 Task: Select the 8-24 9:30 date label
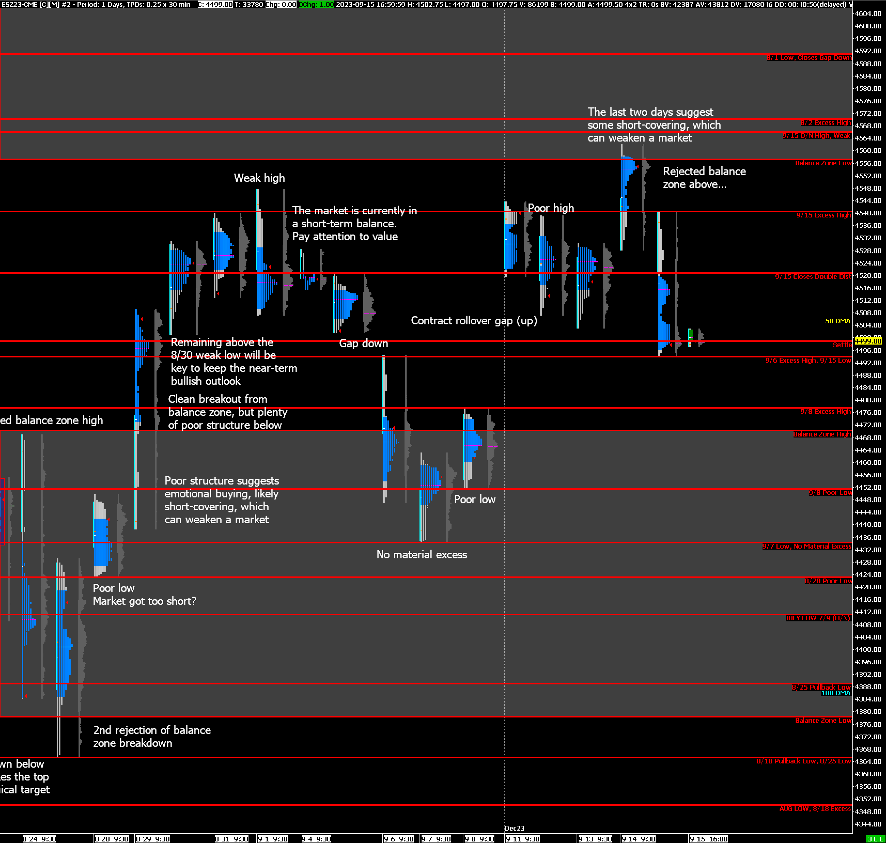pyautogui.click(x=40, y=839)
